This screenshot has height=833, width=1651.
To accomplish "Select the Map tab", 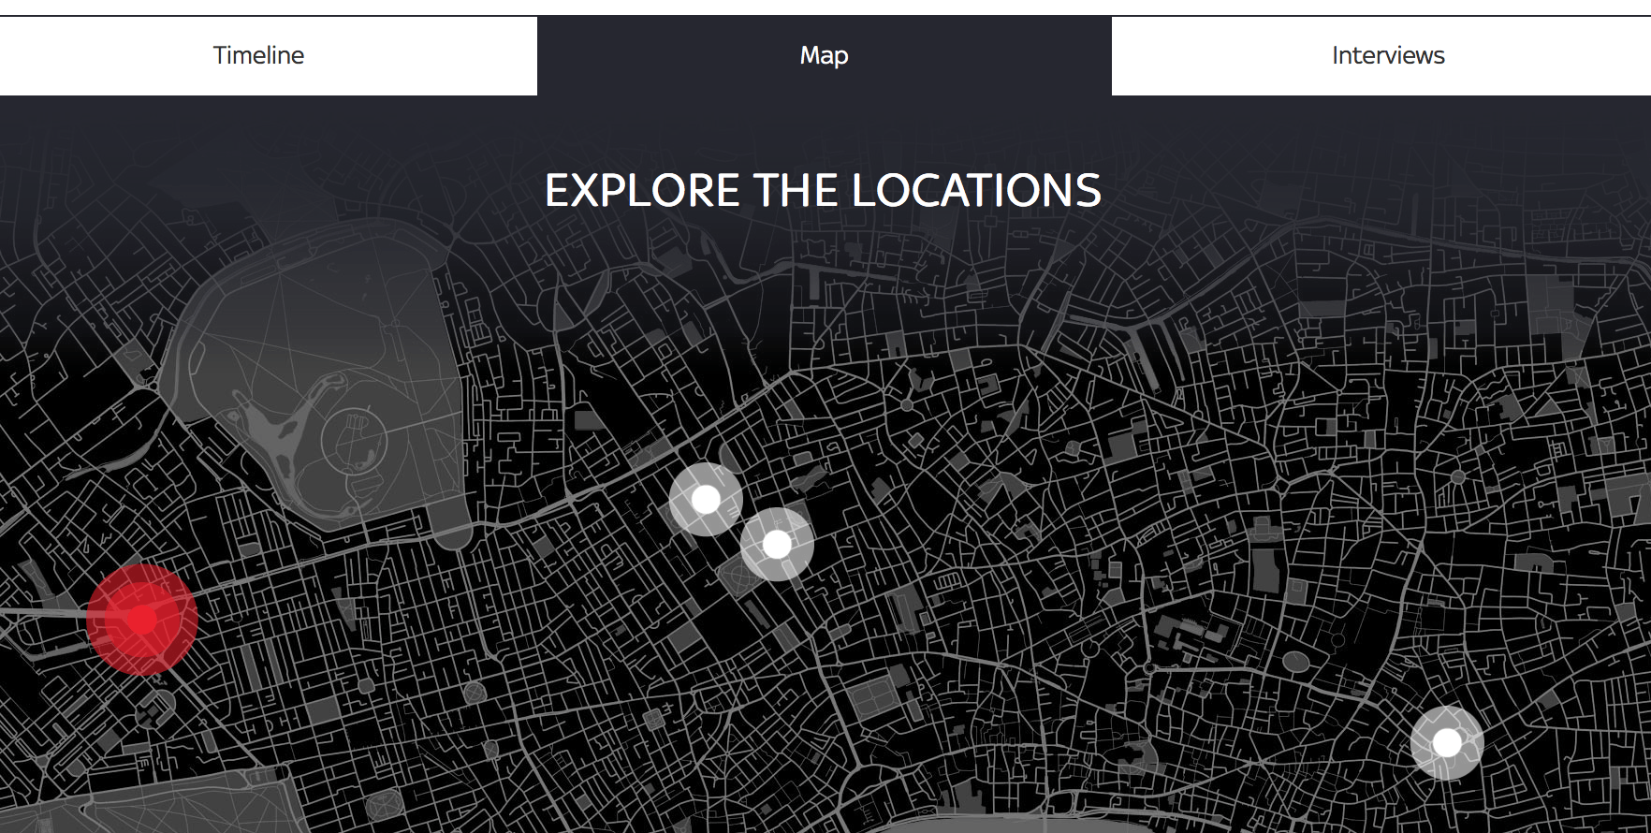I will click(x=825, y=56).
